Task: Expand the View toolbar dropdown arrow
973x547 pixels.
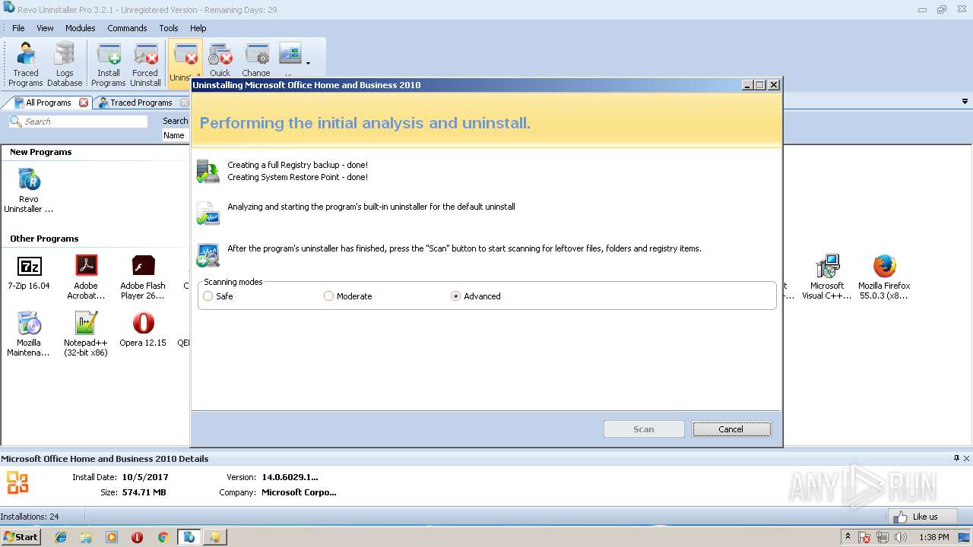Action: [308, 64]
